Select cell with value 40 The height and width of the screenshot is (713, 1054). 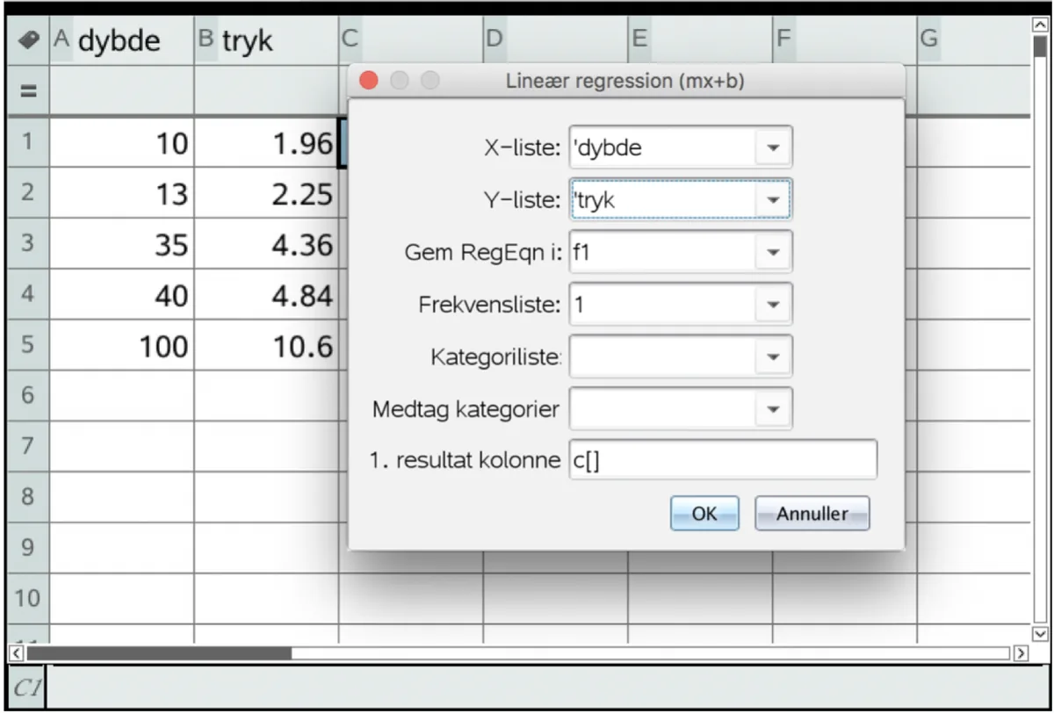[121, 295]
